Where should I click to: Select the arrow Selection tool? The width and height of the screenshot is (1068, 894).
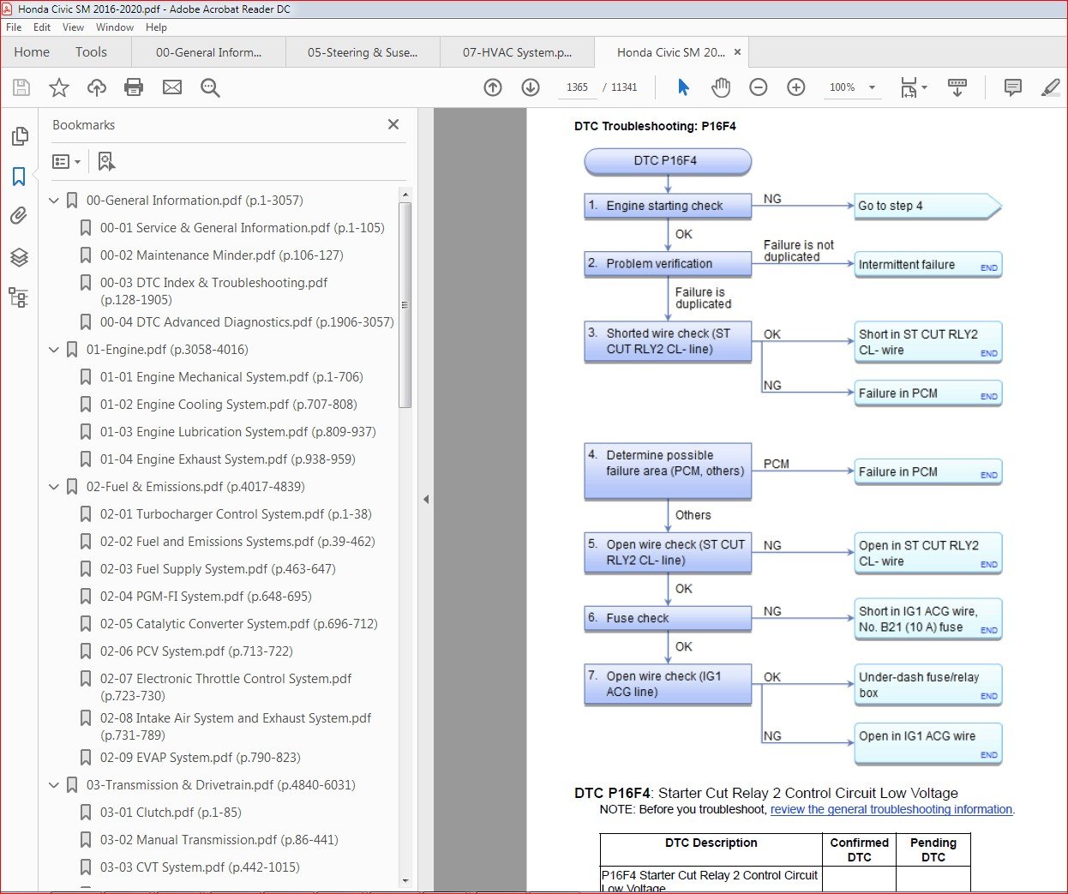(x=683, y=87)
